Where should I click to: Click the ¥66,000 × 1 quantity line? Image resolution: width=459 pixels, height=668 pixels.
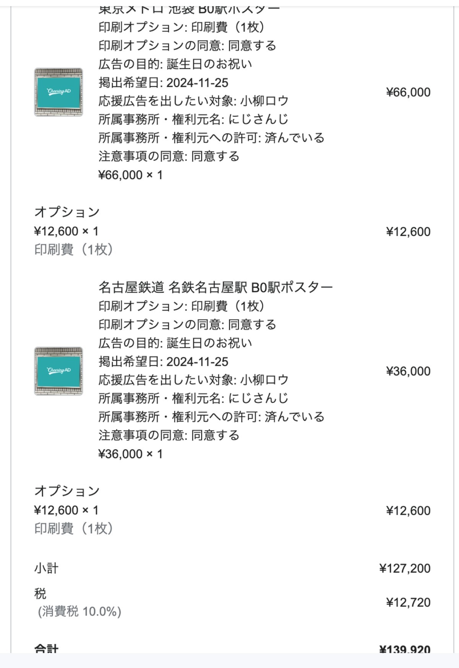pyautogui.click(x=130, y=175)
